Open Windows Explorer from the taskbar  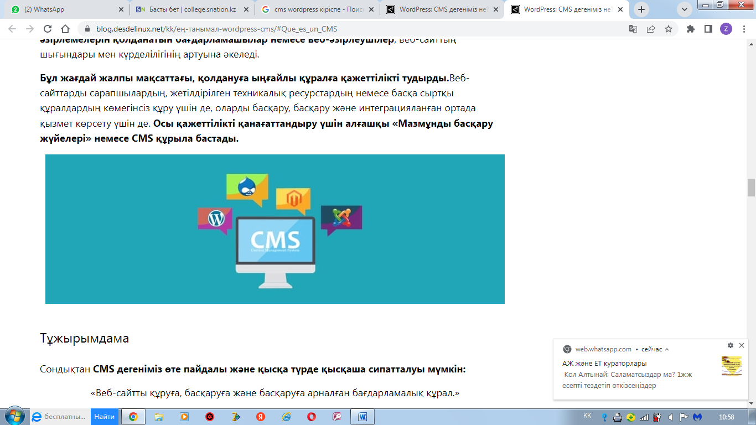[159, 417]
